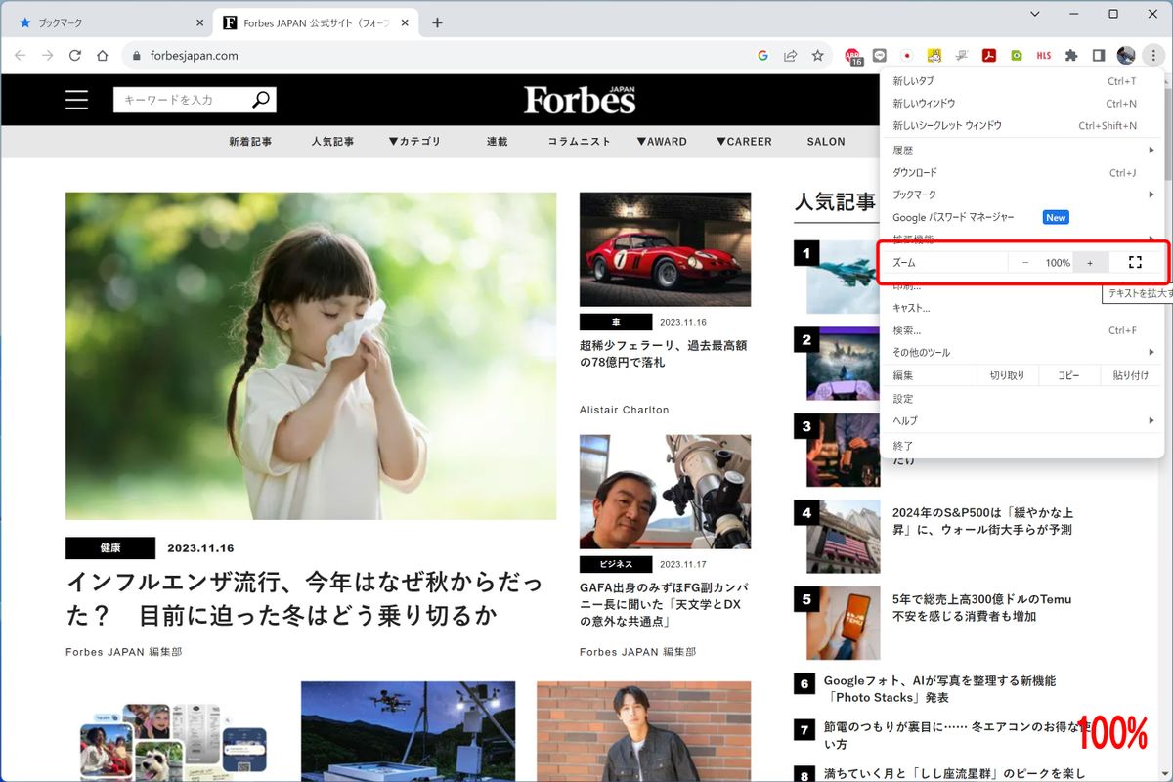Expand the ブックマーク submenu in Chrome menu
Image resolution: width=1173 pixels, height=782 pixels.
tap(1022, 195)
